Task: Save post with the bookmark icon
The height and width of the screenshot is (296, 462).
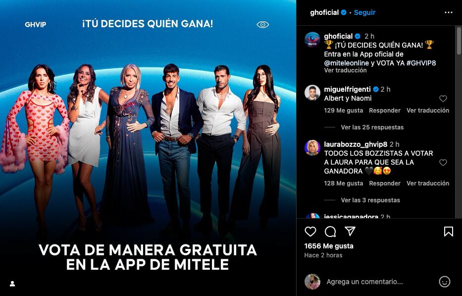Action: 449,232
